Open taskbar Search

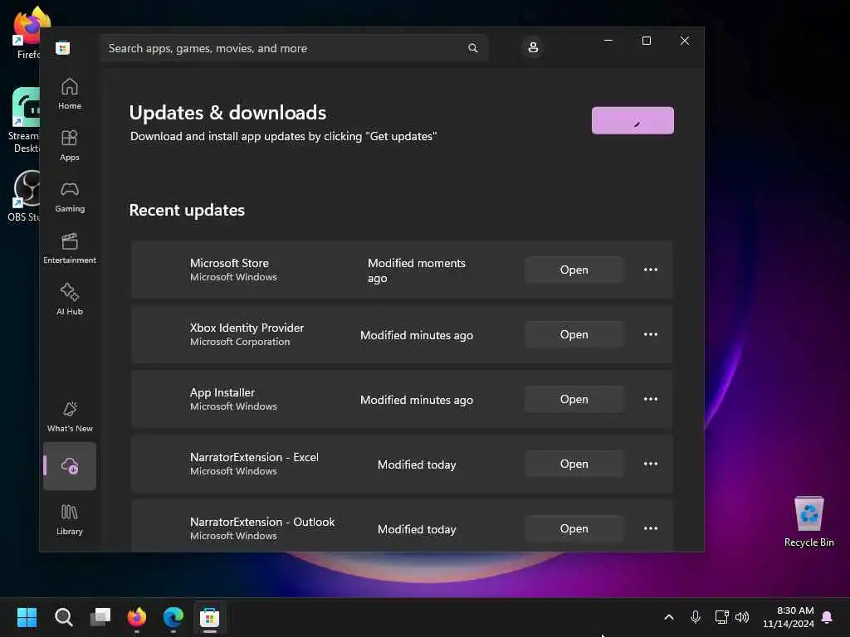click(63, 617)
